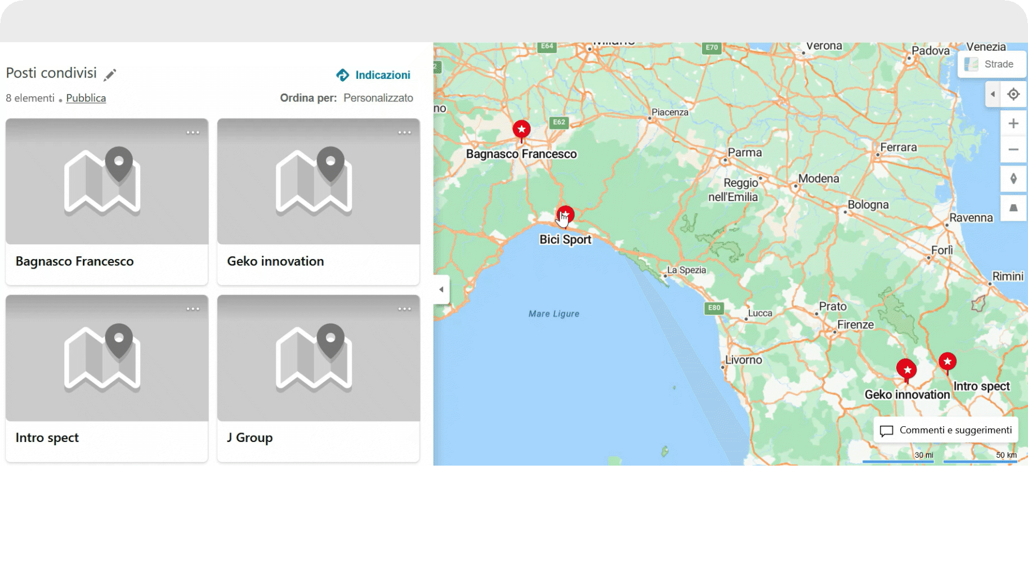Open more options for Intro spect card
1028x563 pixels.
193,309
